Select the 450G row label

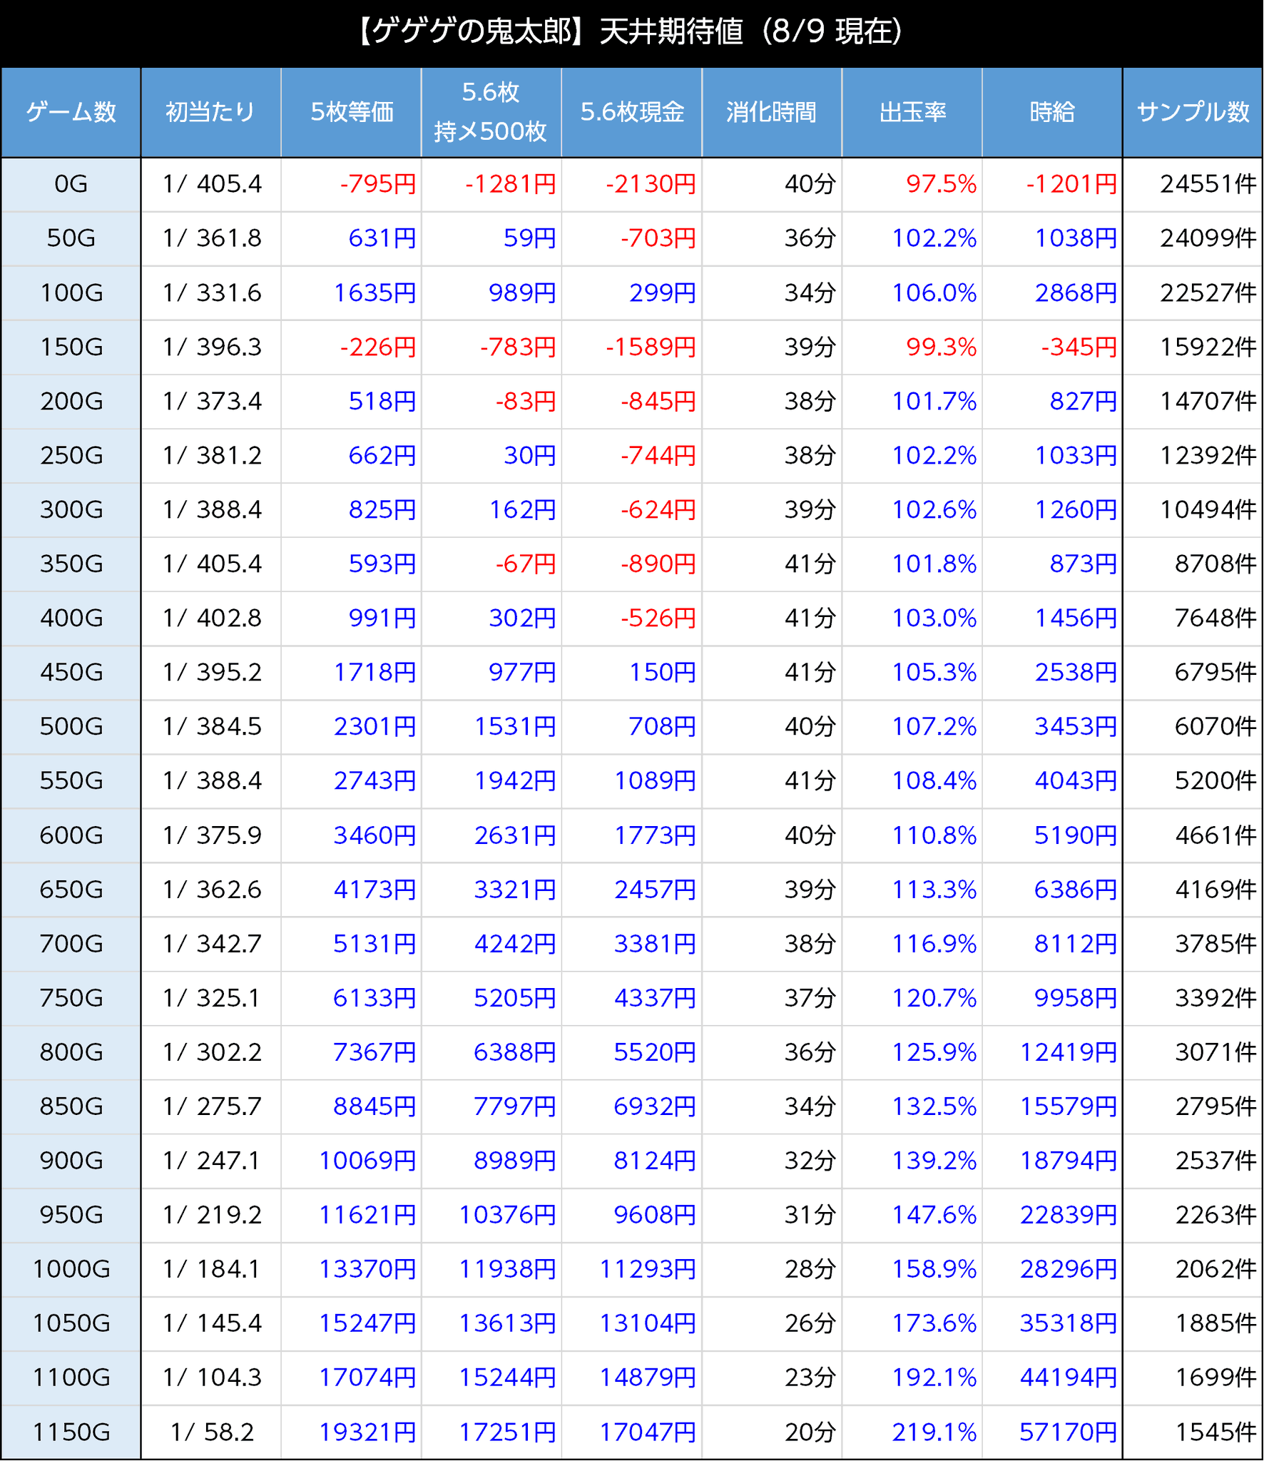pyautogui.click(x=71, y=673)
